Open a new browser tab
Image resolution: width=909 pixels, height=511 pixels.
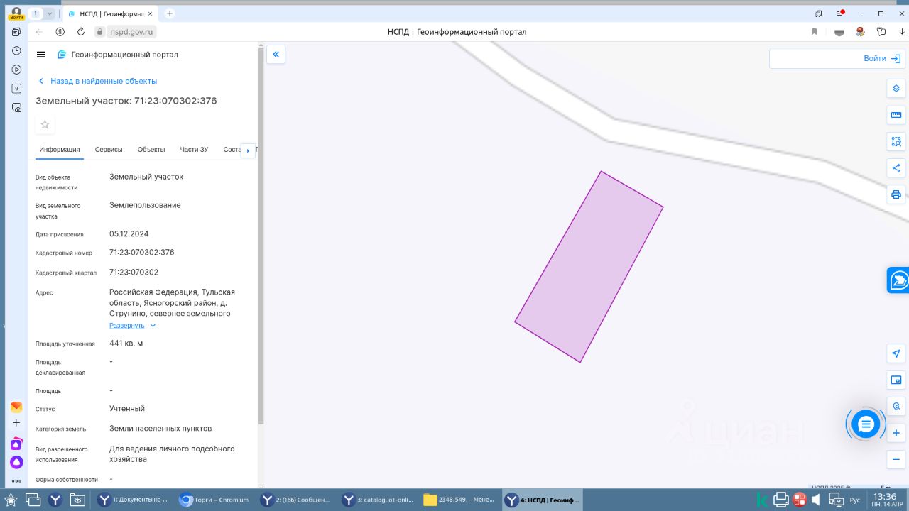tap(169, 13)
